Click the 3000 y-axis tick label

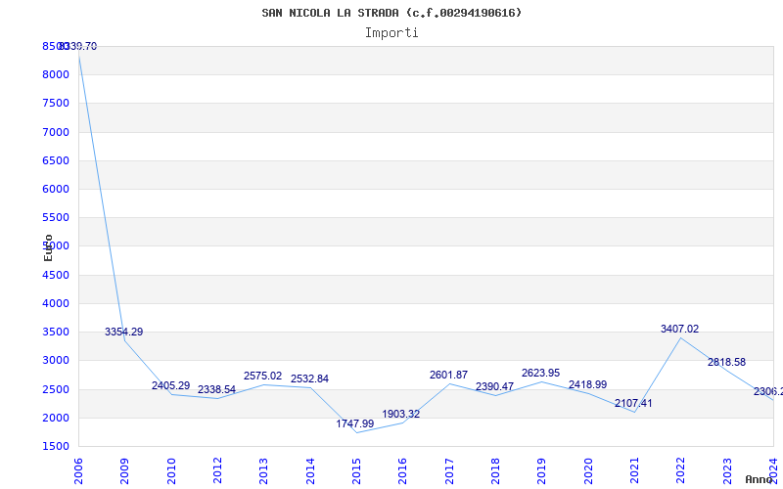[x=56, y=360]
